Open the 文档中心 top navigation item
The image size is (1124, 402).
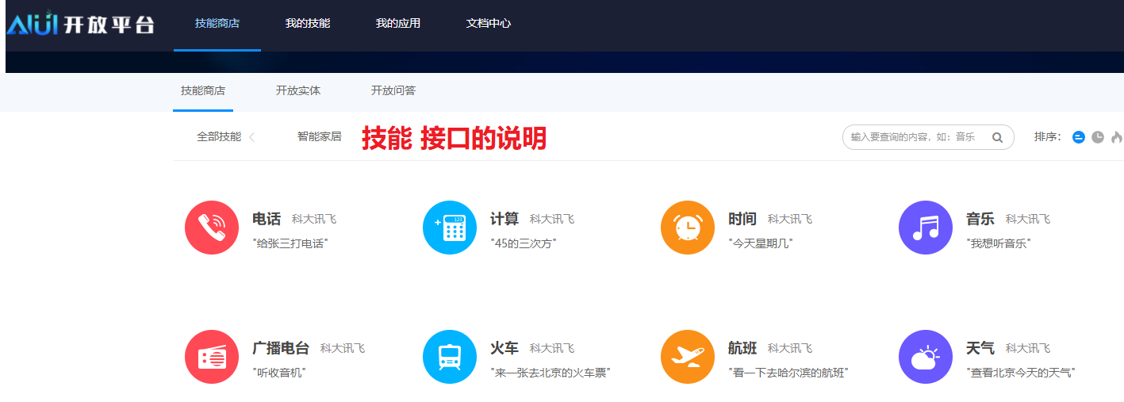tap(489, 23)
